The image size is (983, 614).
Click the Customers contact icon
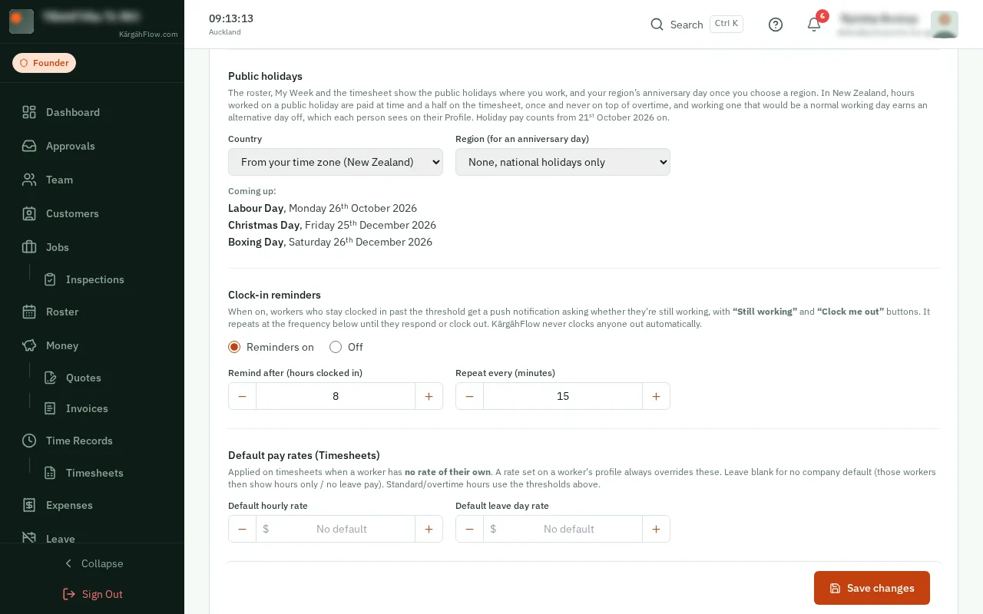point(29,213)
